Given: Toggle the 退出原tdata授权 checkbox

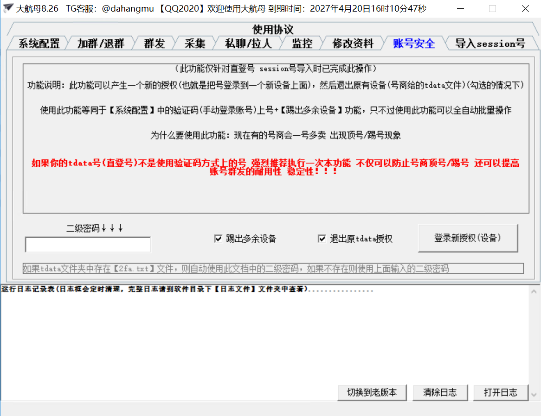Looking at the screenshot, I should (322, 239).
